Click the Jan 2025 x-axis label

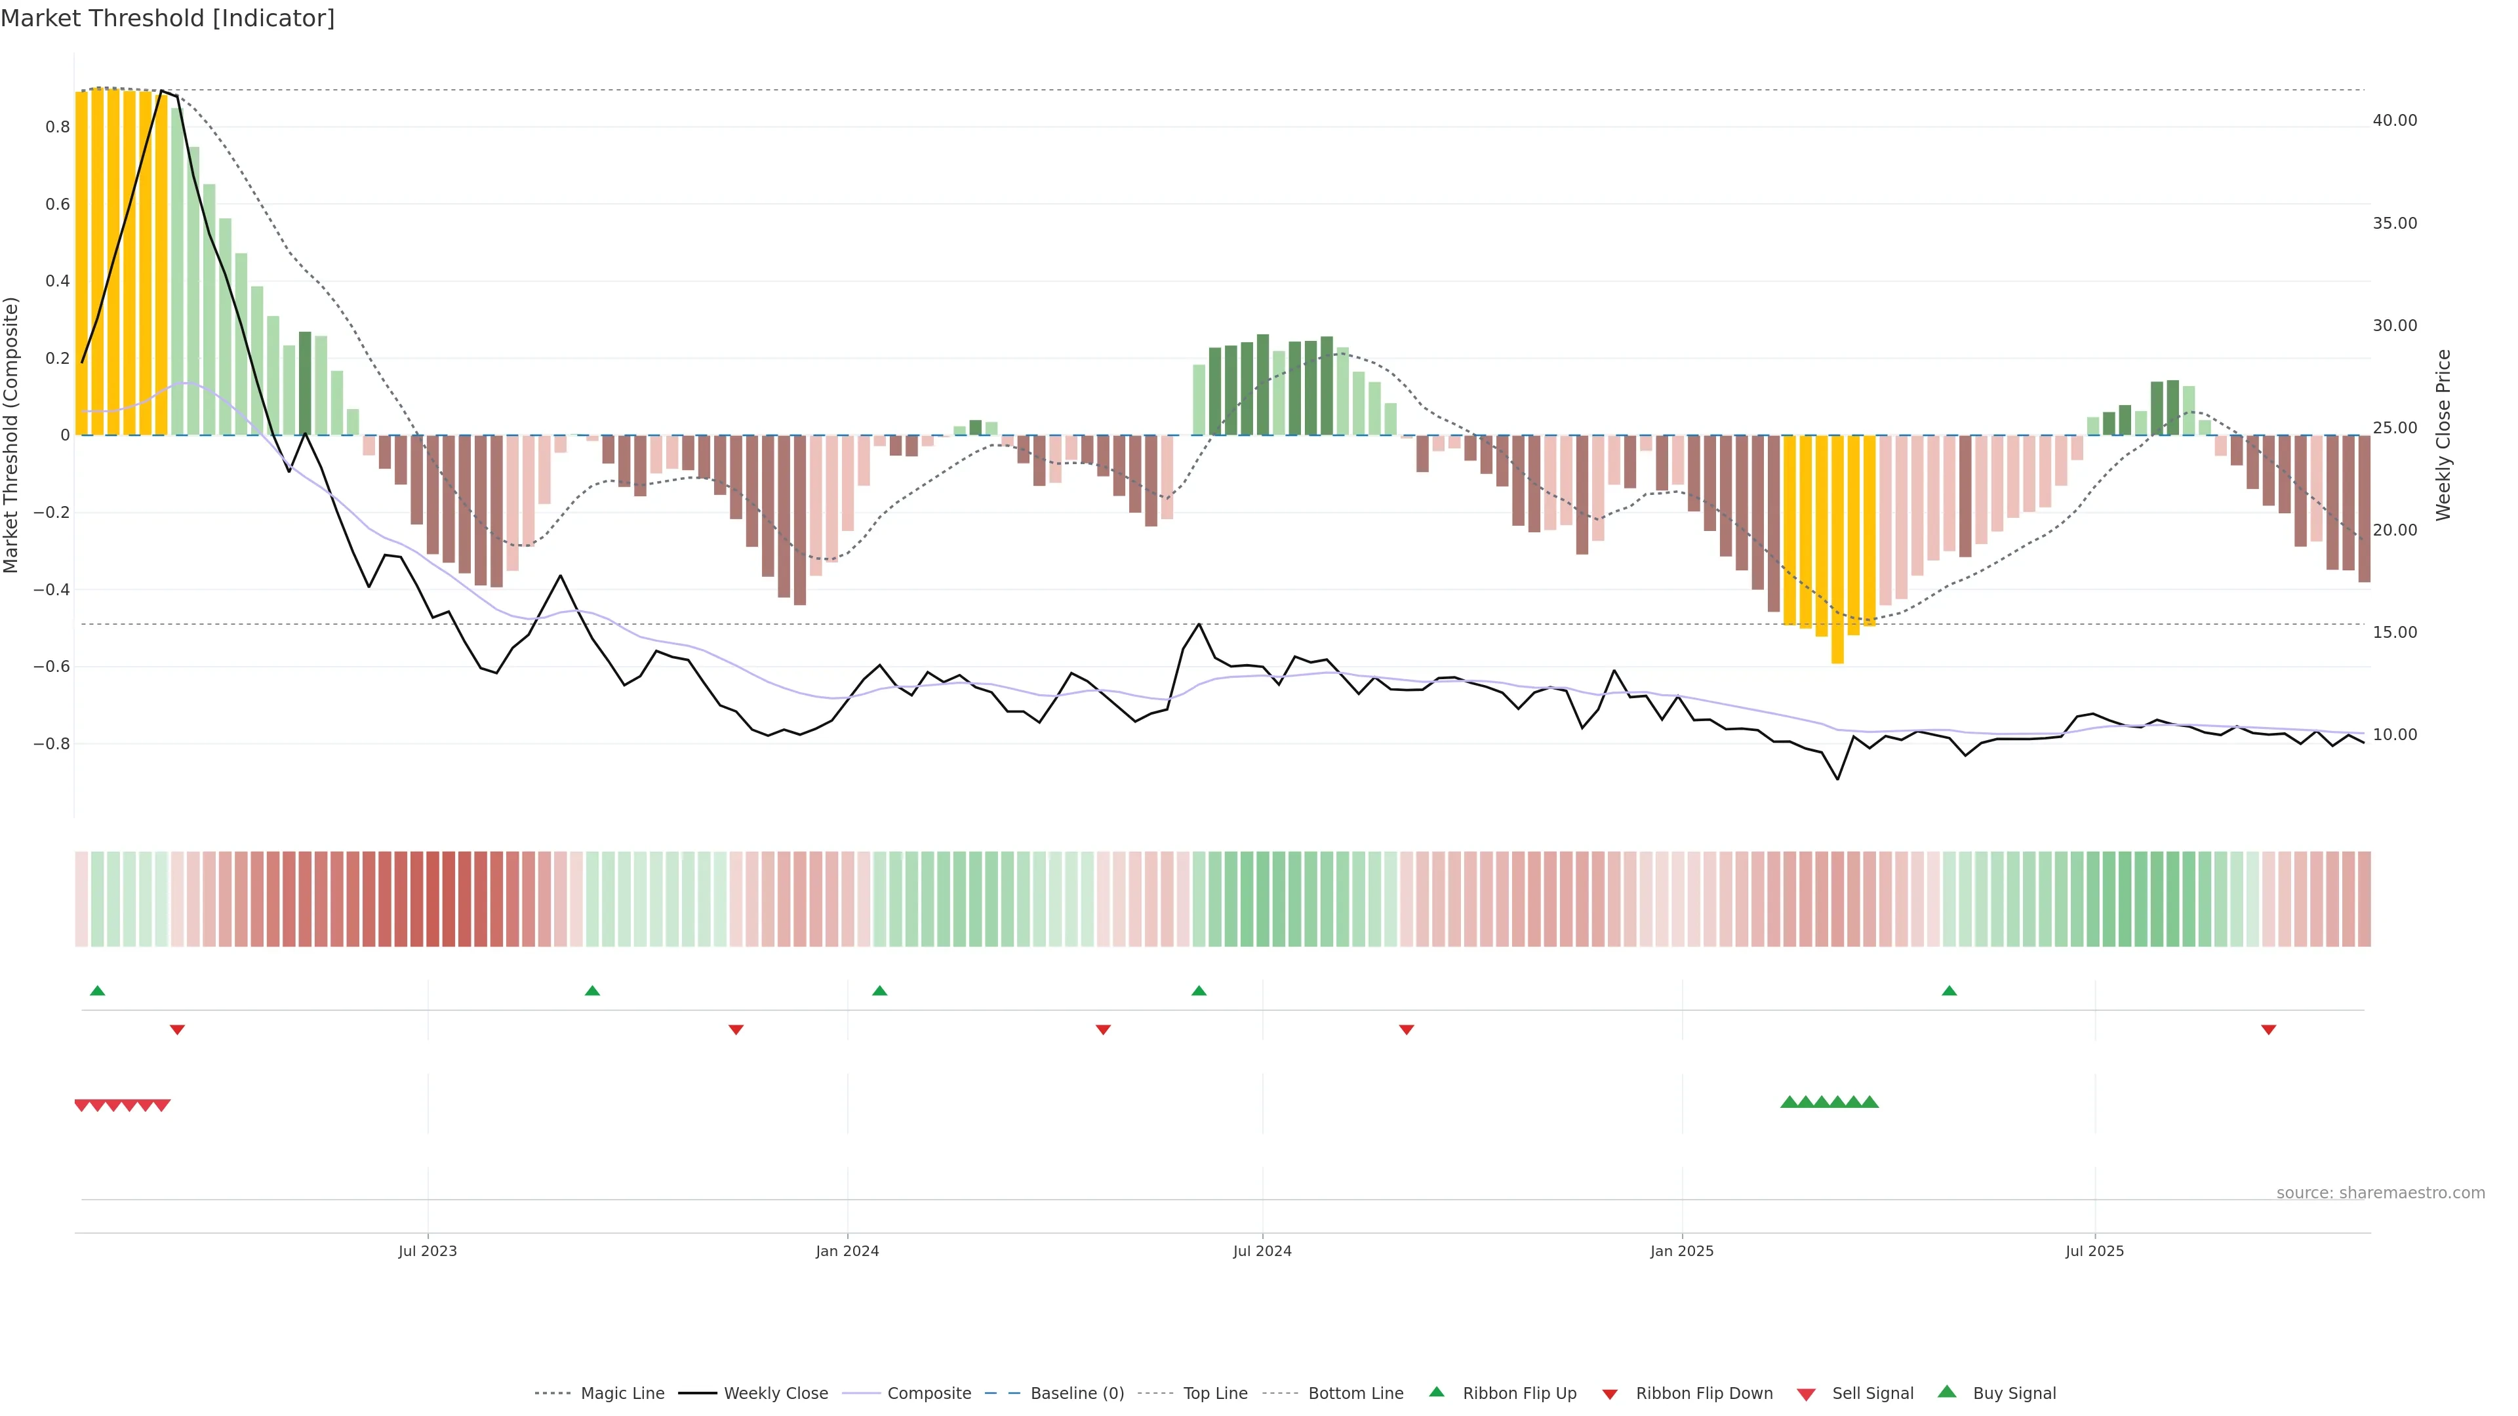click(x=1681, y=1251)
